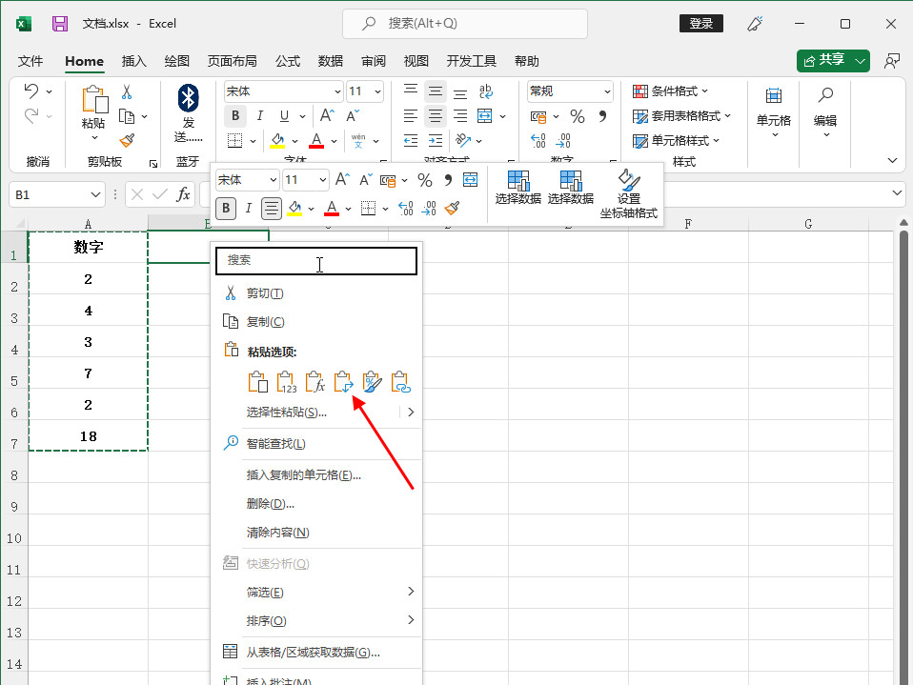Apply ribbon yellow fill color
This screenshot has width=913, height=685.
277,140
